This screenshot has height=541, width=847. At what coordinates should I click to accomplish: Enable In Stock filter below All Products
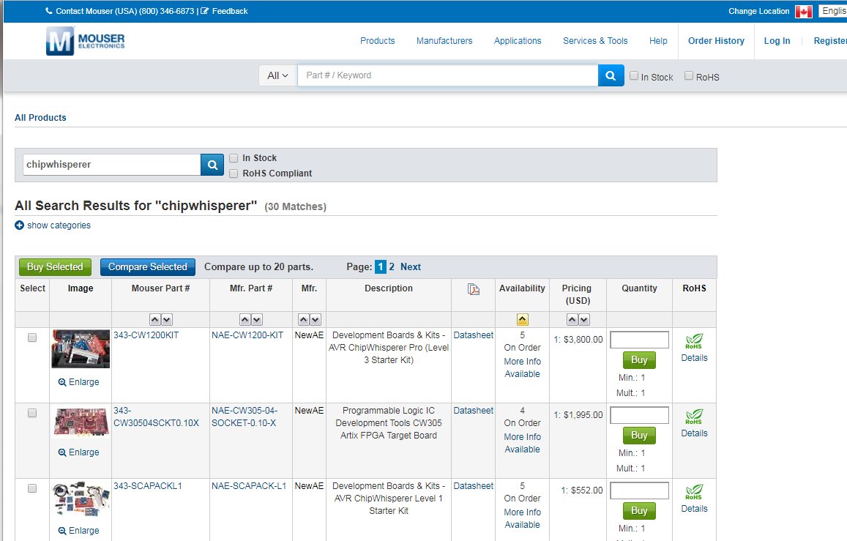tap(234, 158)
